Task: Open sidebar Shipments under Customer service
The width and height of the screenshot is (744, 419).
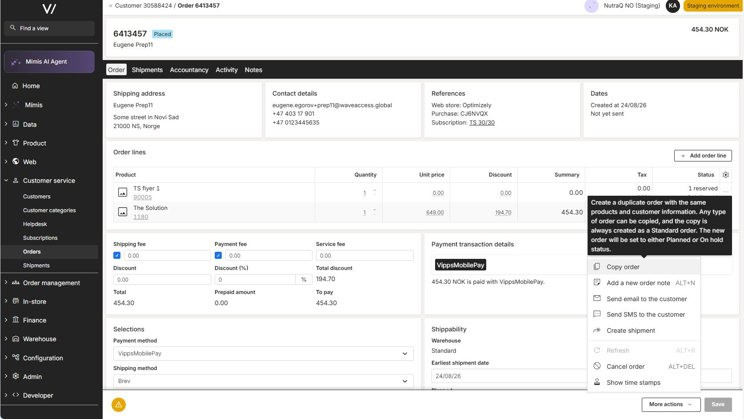Action: [x=36, y=266]
